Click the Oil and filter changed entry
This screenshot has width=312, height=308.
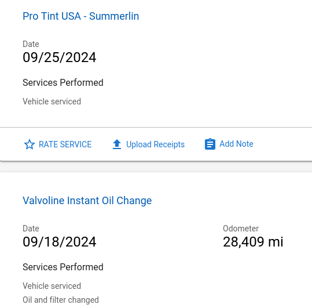pos(61,300)
